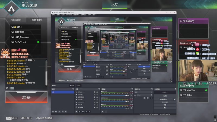217x122 pixels.
Task: Click the lobby chat scrollbar
Action: pos(46,73)
